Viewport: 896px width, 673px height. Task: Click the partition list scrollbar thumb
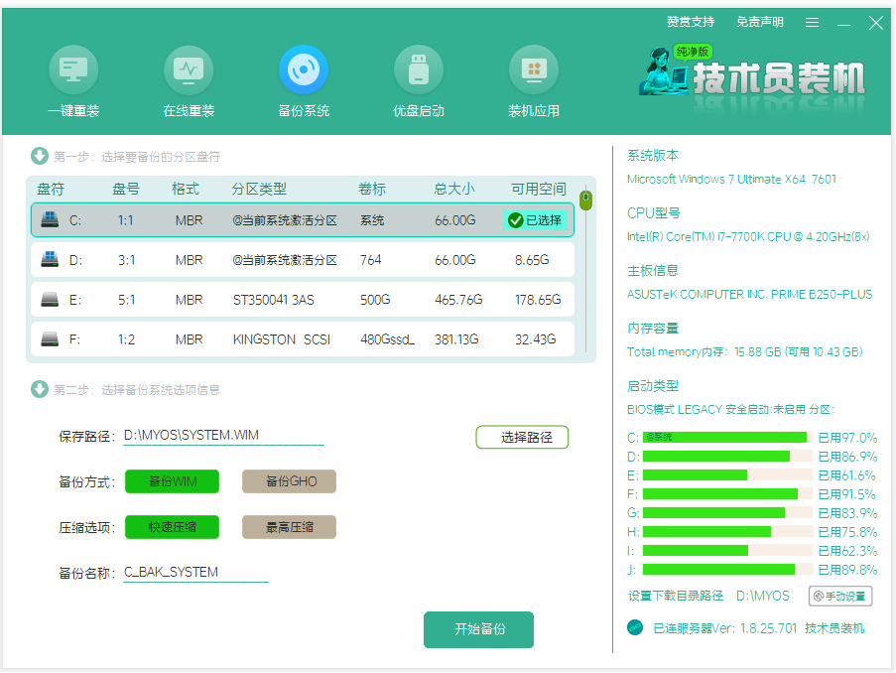[x=585, y=201]
